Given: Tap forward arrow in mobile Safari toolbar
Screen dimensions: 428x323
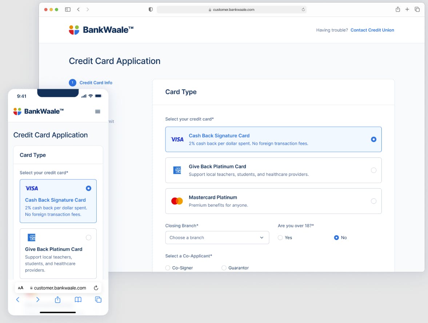Looking at the screenshot, I should [x=38, y=299].
